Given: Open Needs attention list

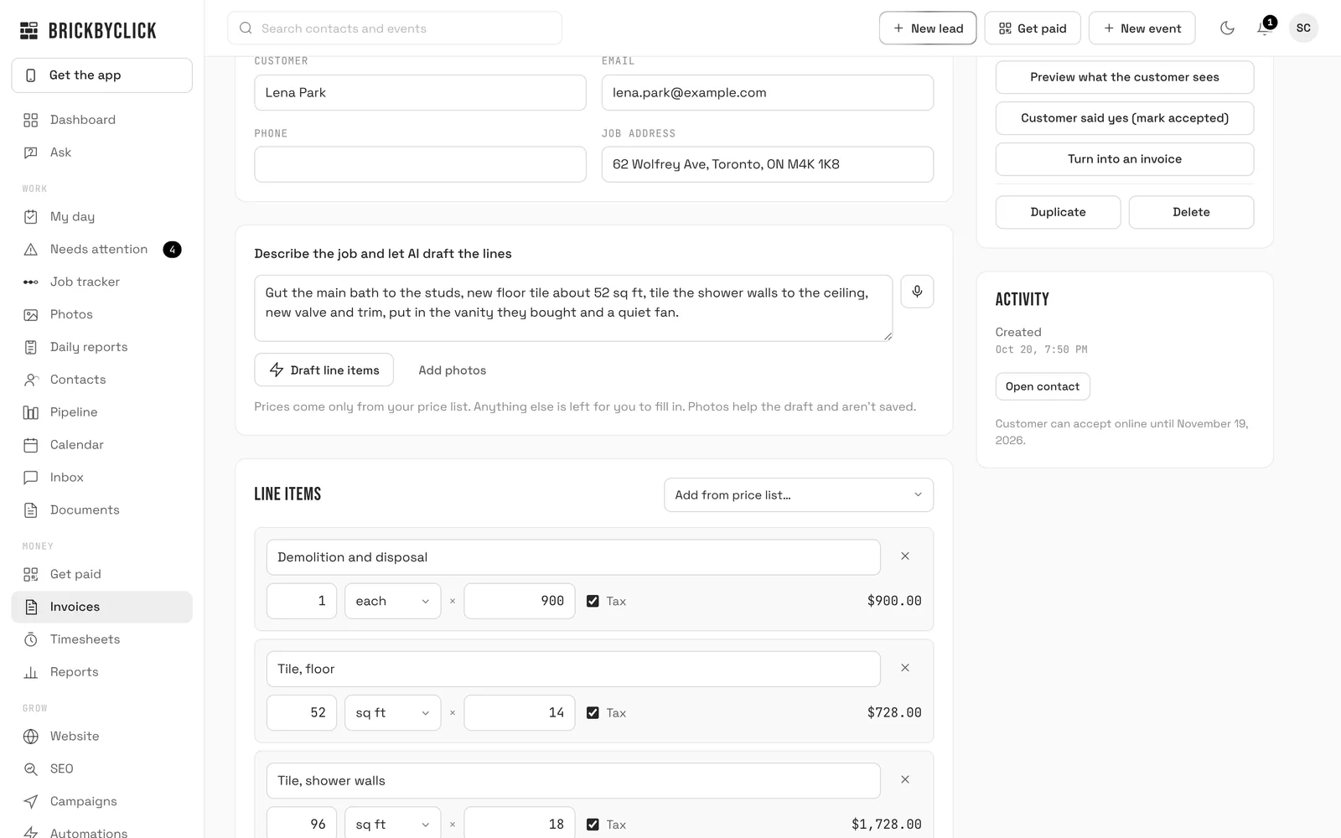Looking at the screenshot, I should tap(102, 249).
